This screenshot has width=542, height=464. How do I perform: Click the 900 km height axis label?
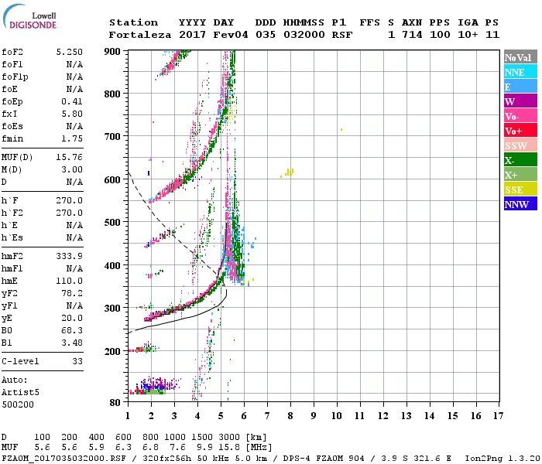(x=112, y=52)
